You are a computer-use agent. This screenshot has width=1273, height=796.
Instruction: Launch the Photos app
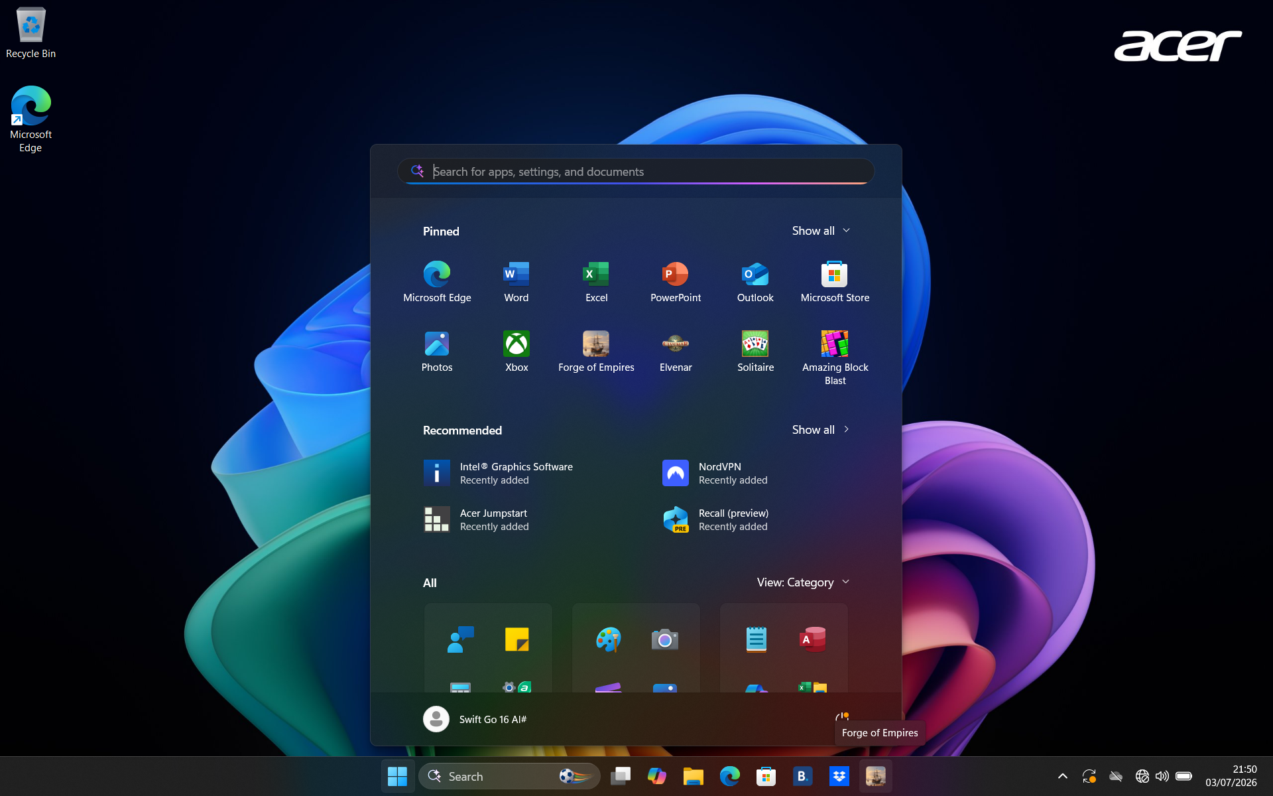(437, 352)
